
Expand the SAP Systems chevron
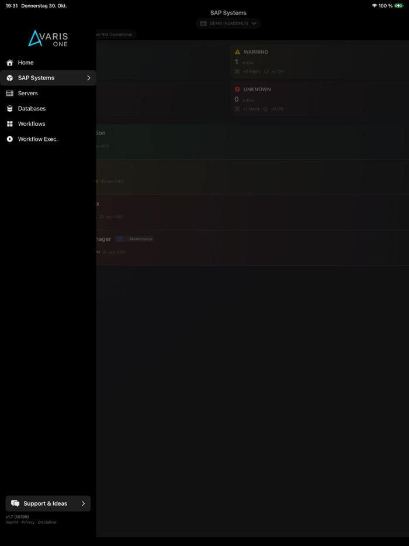click(88, 78)
